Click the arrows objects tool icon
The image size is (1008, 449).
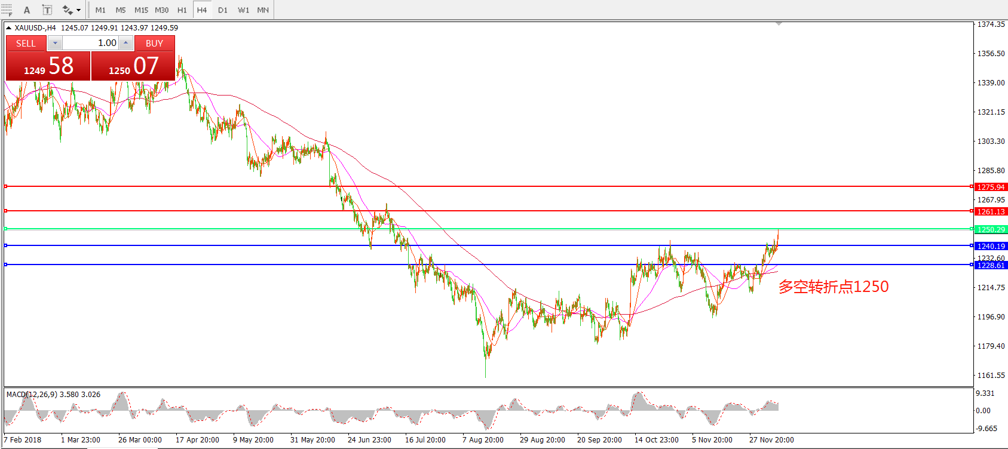point(68,10)
